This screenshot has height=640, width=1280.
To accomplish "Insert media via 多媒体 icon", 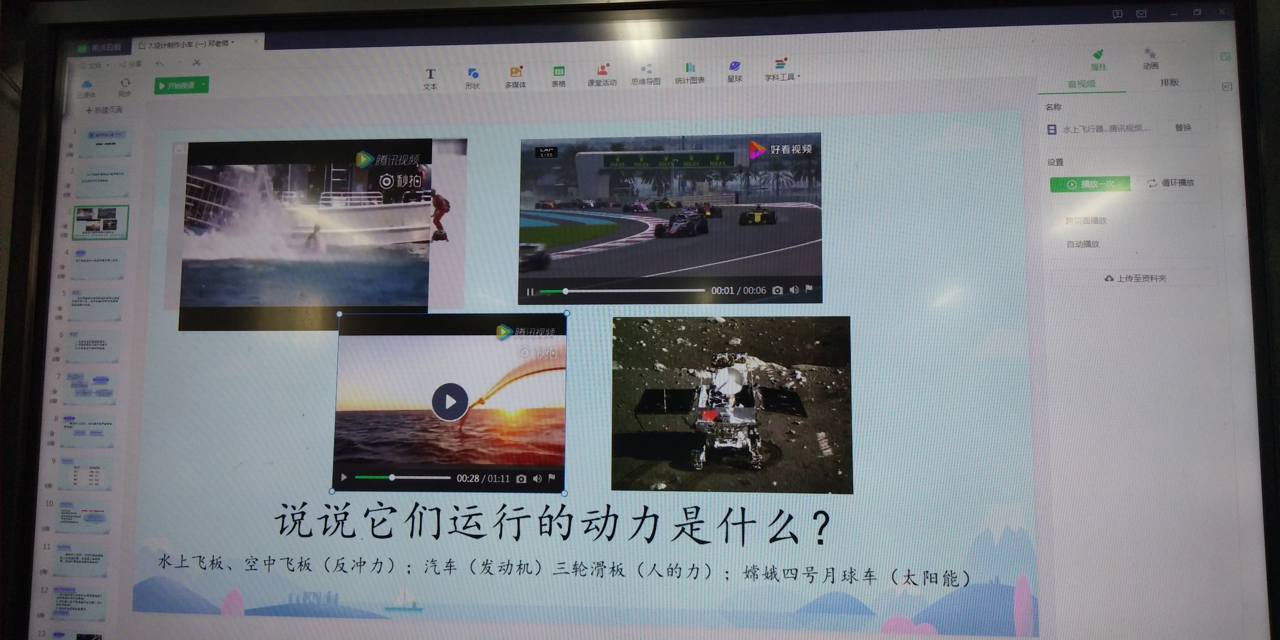I will pos(515,77).
